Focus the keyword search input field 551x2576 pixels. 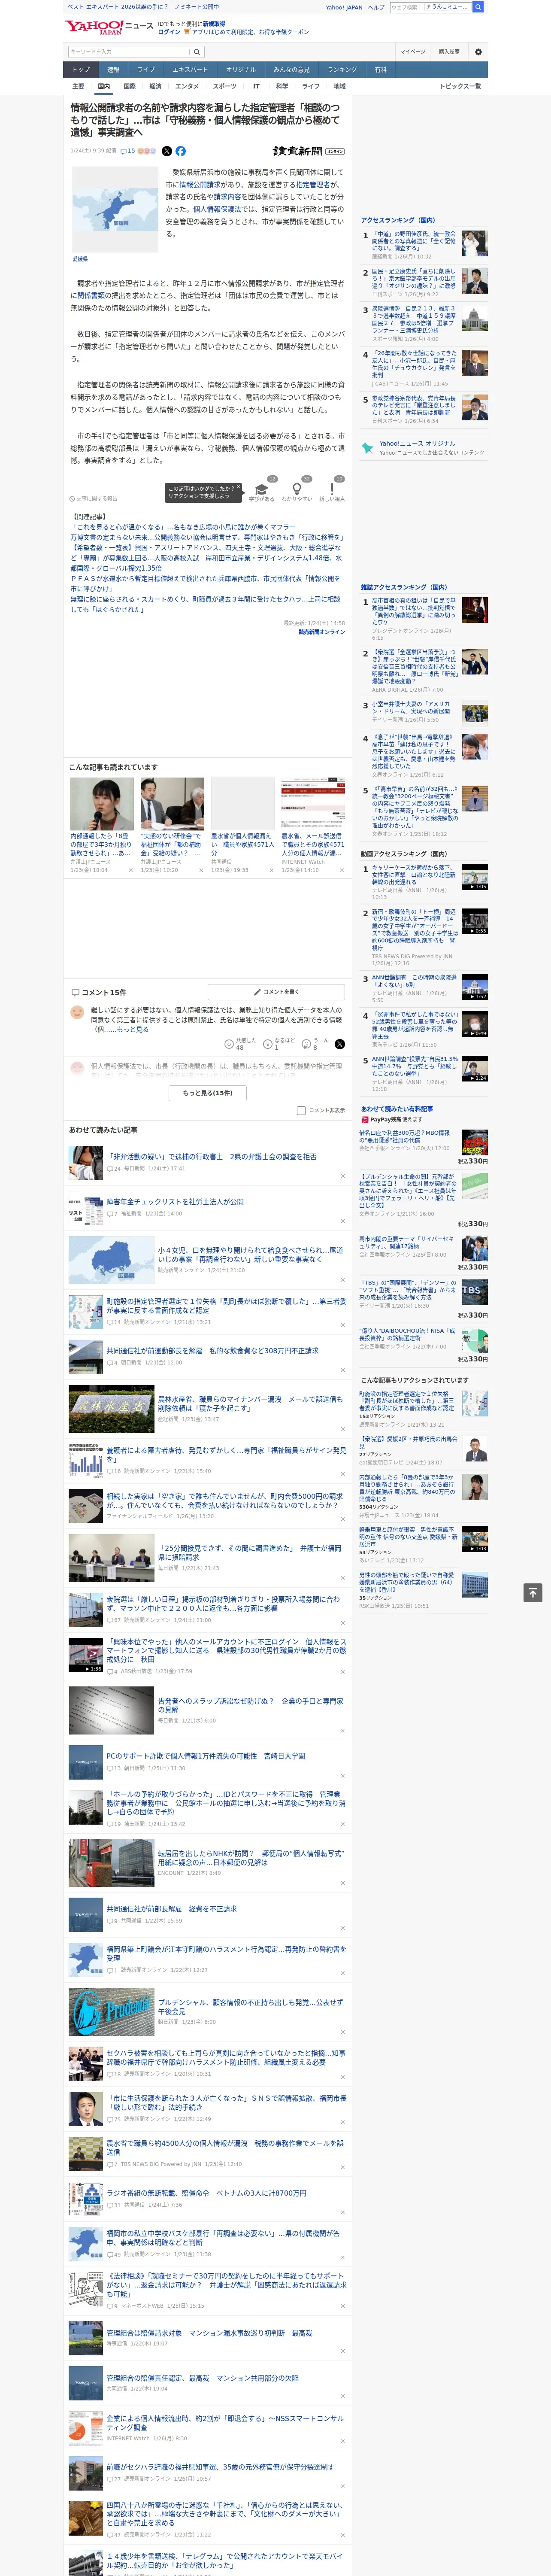click(x=129, y=51)
